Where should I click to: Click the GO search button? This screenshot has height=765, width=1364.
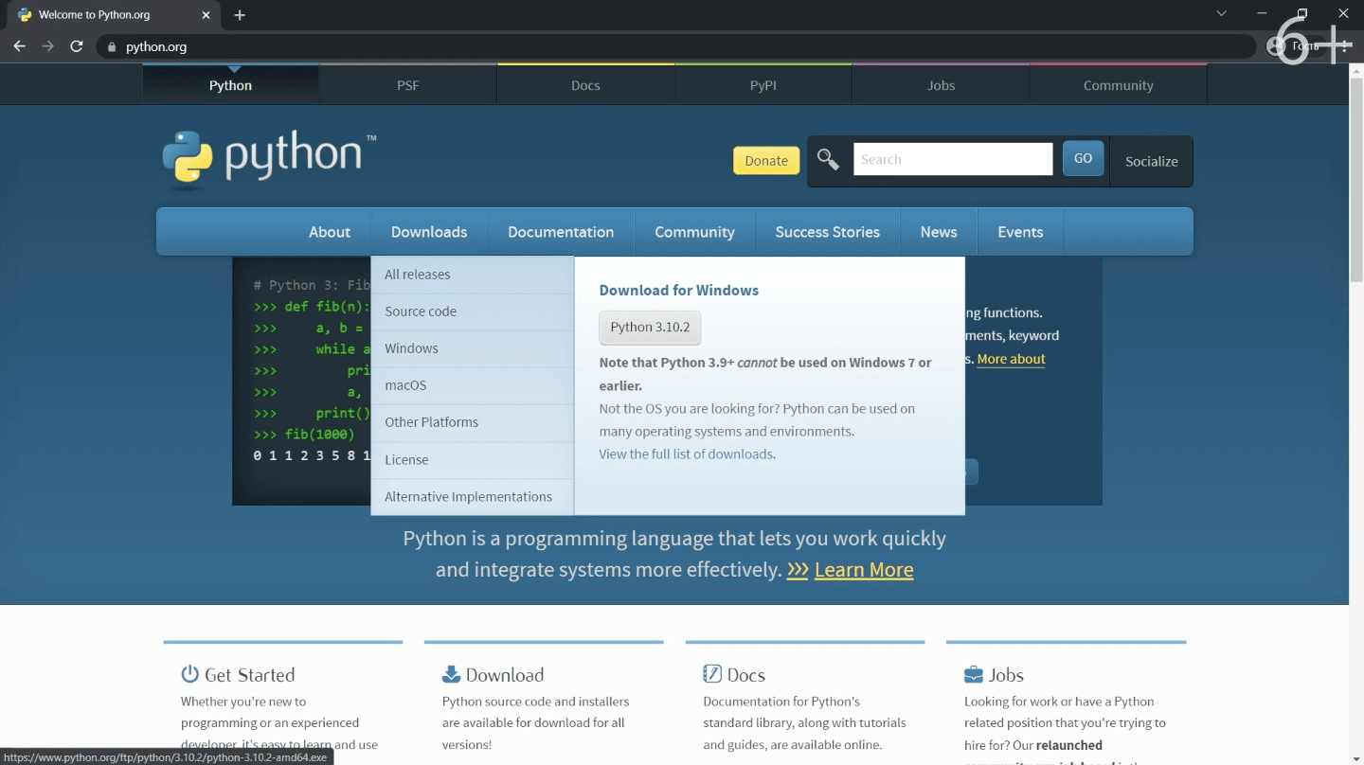pos(1083,158)
